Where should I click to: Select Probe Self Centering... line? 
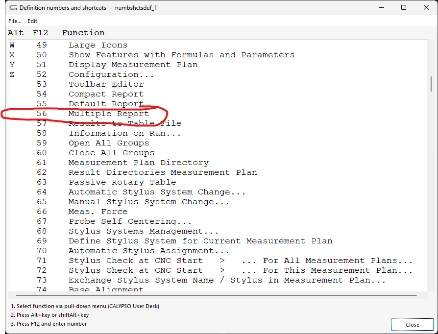(130, 221)
